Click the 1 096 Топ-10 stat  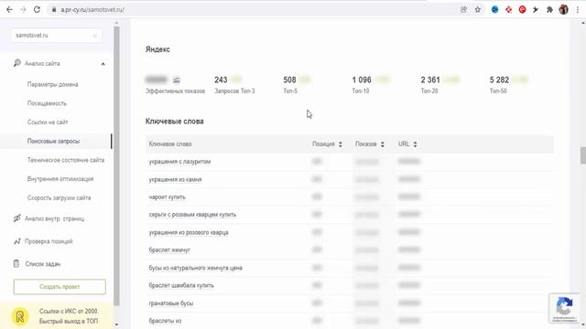tap(370, 85)
